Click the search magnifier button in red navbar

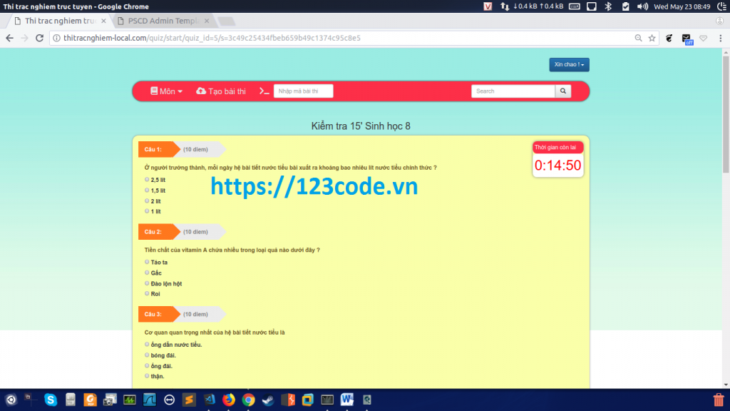coord(563,91)
